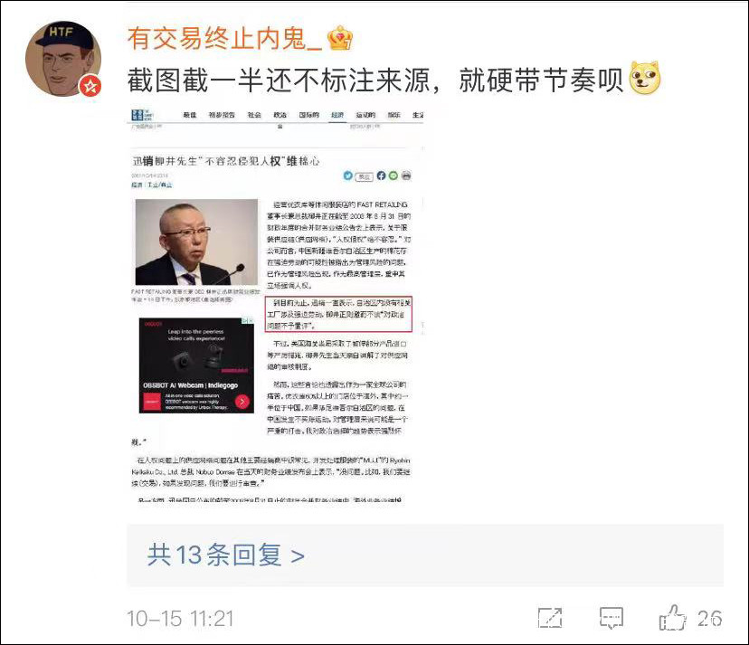Expand 共13条回复 replies thread

[226, 555]
